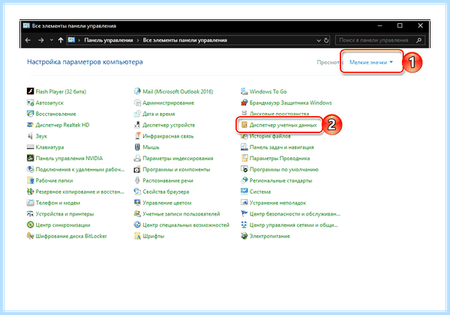This screenshot has width=450, height=315.
Task: Expand the chevron after Панель управления breadcrumb
Action: [138, 40]
